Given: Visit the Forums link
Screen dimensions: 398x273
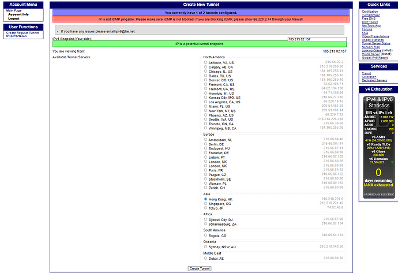Looking at the screenshot, I should tap(367, 29).
